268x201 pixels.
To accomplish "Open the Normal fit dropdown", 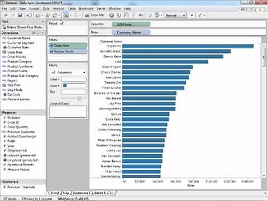I will pyautogui.click(x=175, y=16).
